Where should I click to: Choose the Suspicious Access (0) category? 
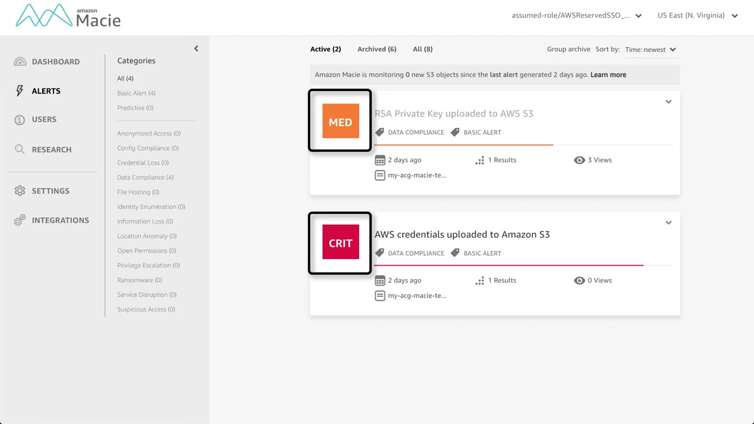point(146,310)
